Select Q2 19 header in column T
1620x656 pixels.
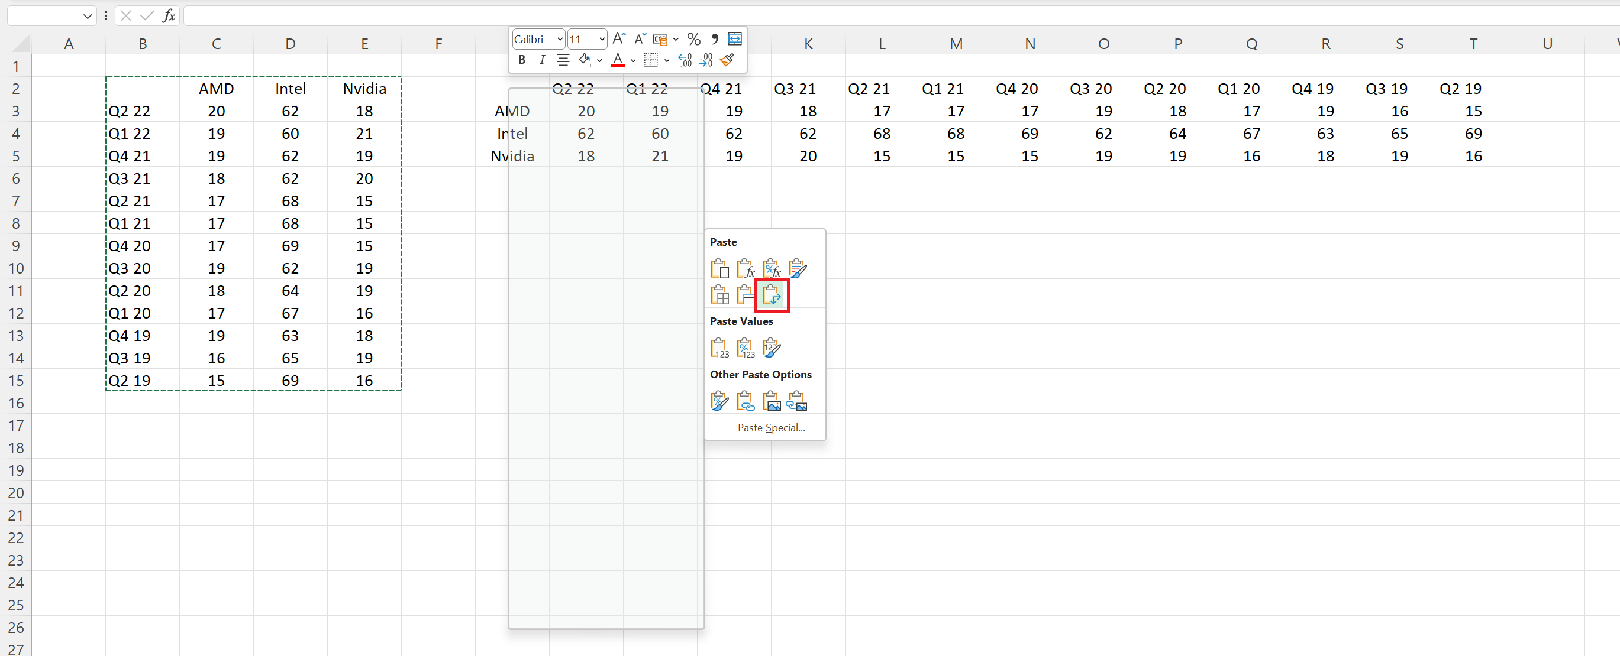pos(1473,89)
